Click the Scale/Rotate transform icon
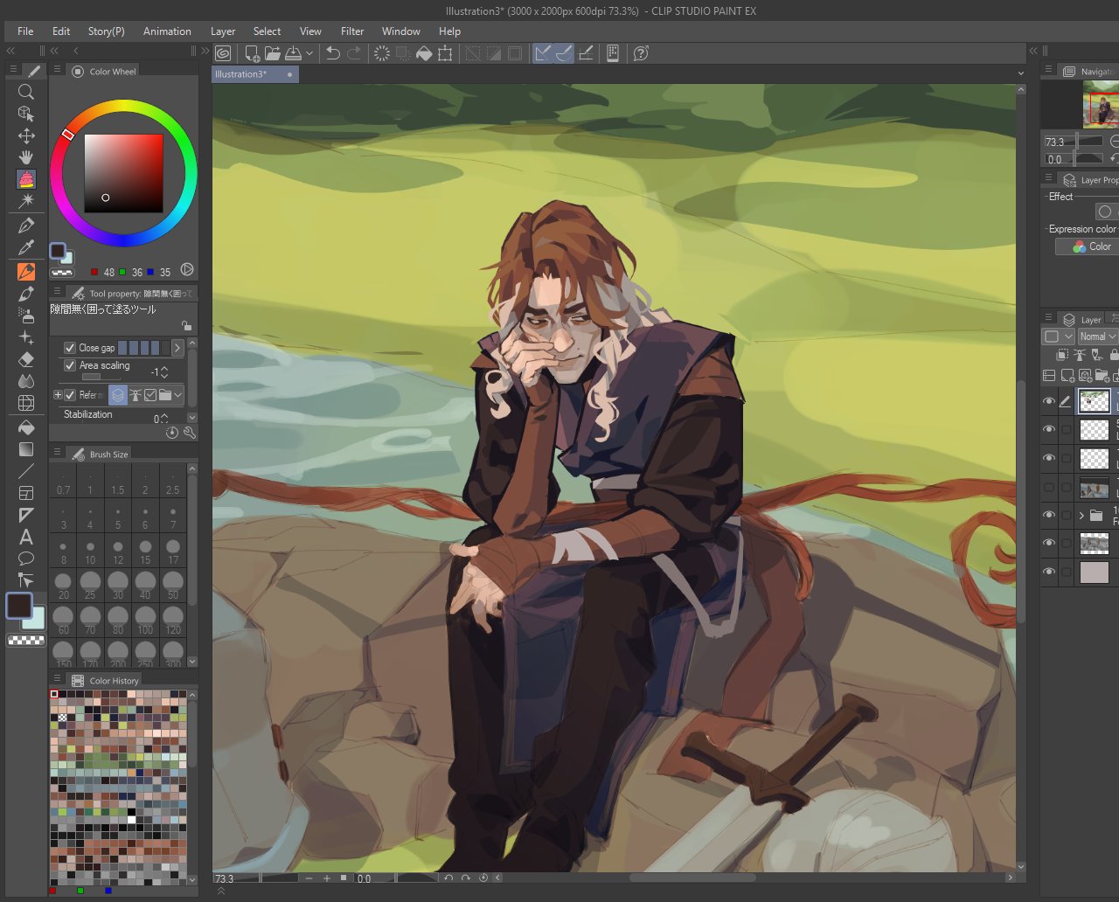The width and height of the screenshot is (1119, 902). (445, 53)
